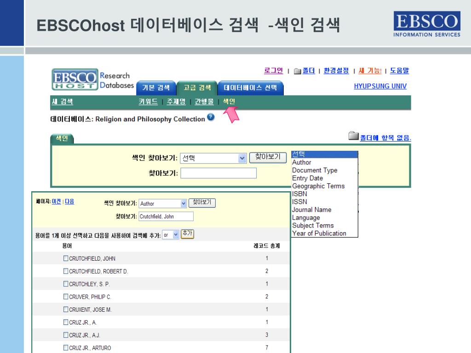Click the folder icon next to 폴더에 항목 없음
Image resolution: width=471 pixels, height=353 pixels.
click(354, 136)
